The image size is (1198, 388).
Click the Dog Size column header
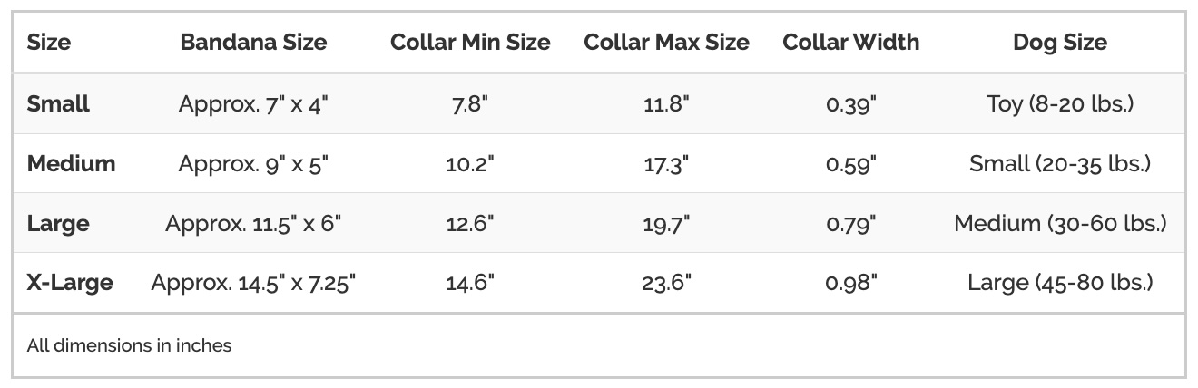pyautogui.click(x=1060, y=42)
